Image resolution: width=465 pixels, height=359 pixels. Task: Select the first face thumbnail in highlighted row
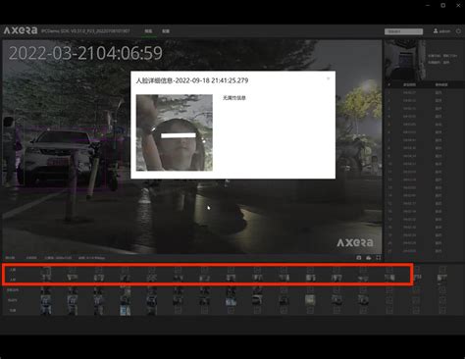46,278
